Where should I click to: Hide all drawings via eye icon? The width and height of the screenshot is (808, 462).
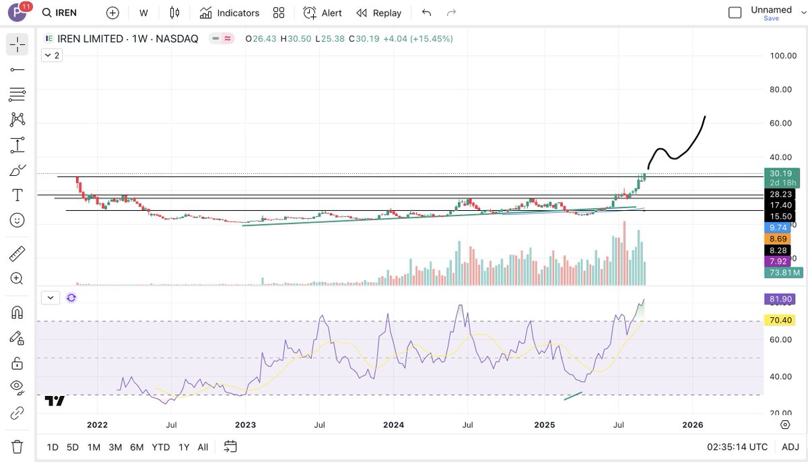[x=18, y=387]
